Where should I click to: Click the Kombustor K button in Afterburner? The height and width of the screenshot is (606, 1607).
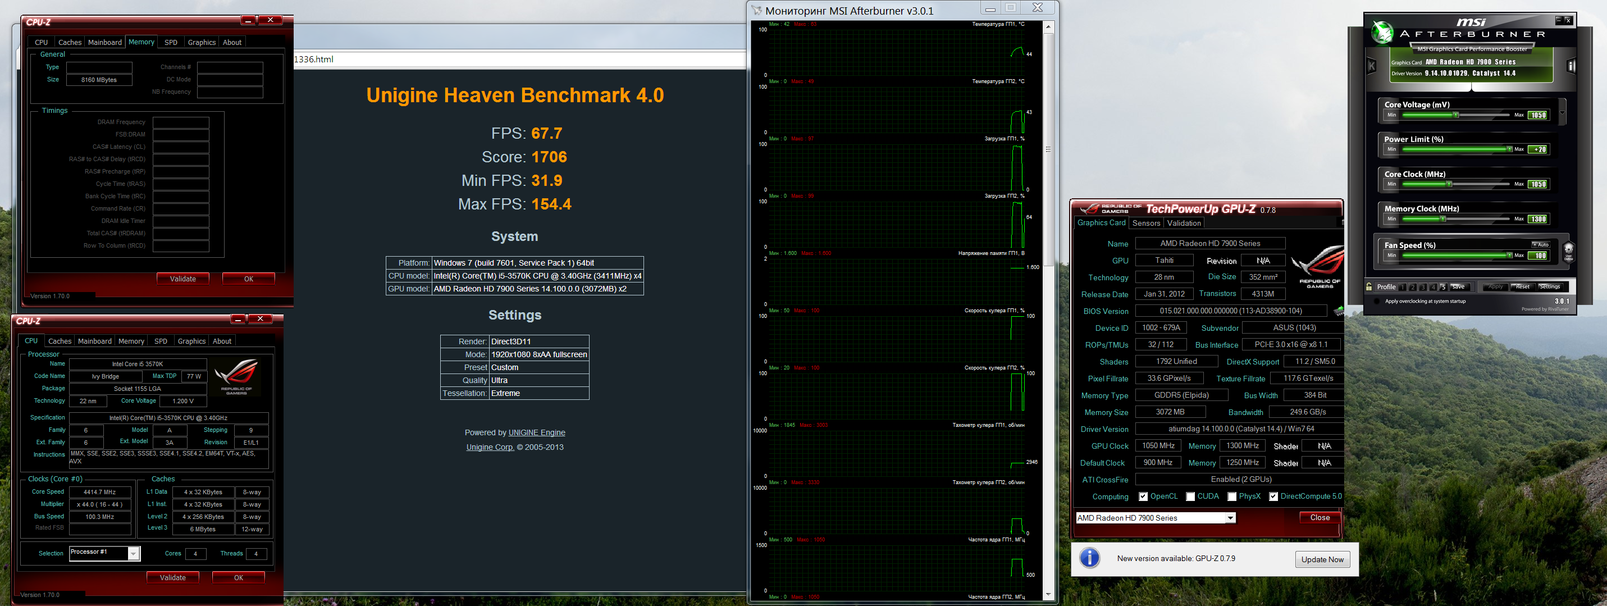(1372, 66)
